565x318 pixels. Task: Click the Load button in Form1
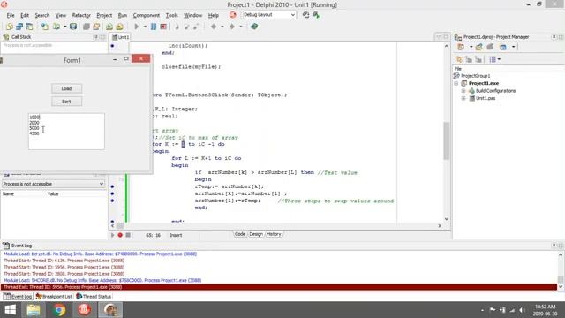[x=67, y=88]
